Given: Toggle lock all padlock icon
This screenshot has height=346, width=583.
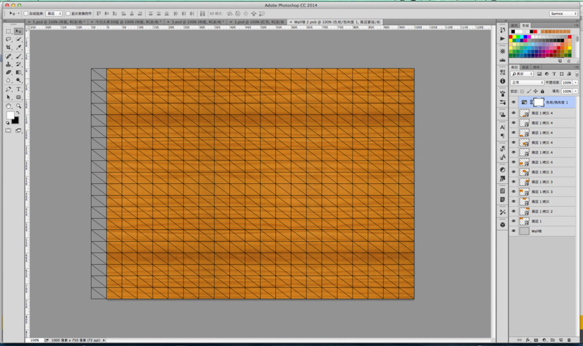Looking at the screenshot, I should pos(542,91).
